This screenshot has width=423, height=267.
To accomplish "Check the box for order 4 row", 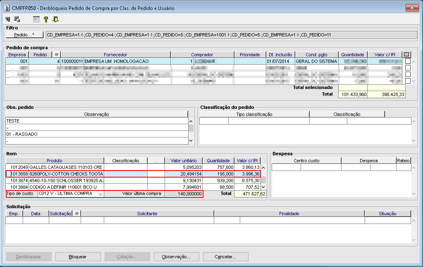I will 408,61.
